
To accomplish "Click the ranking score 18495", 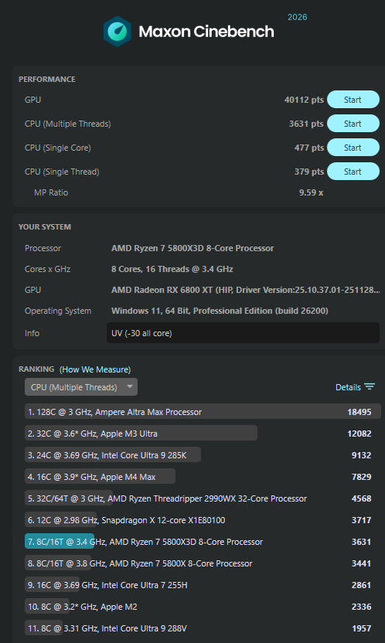I will (359, 412).
